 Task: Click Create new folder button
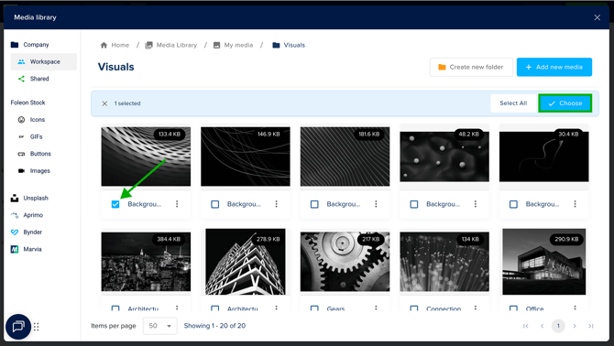point(471,67)
